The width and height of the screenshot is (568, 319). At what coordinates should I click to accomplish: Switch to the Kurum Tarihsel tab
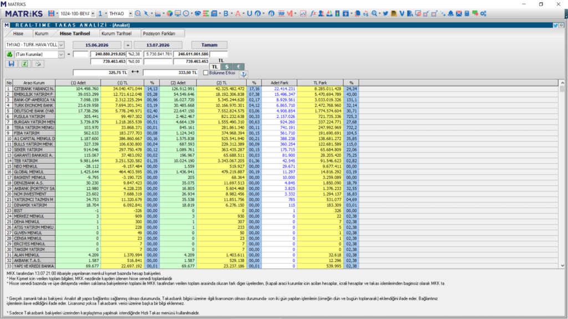[x=116, y=33]
